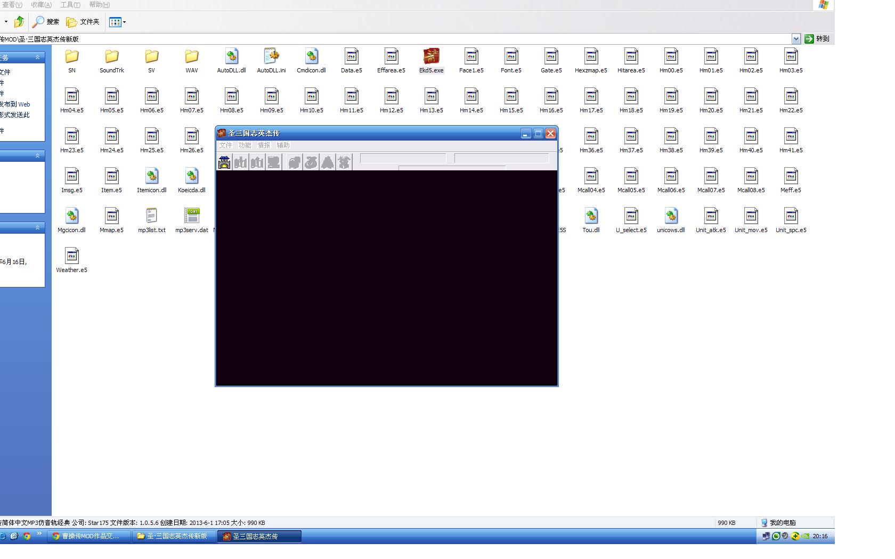Collapse the top task pane section
Screen dimensions: 895x559
point(37,57)
